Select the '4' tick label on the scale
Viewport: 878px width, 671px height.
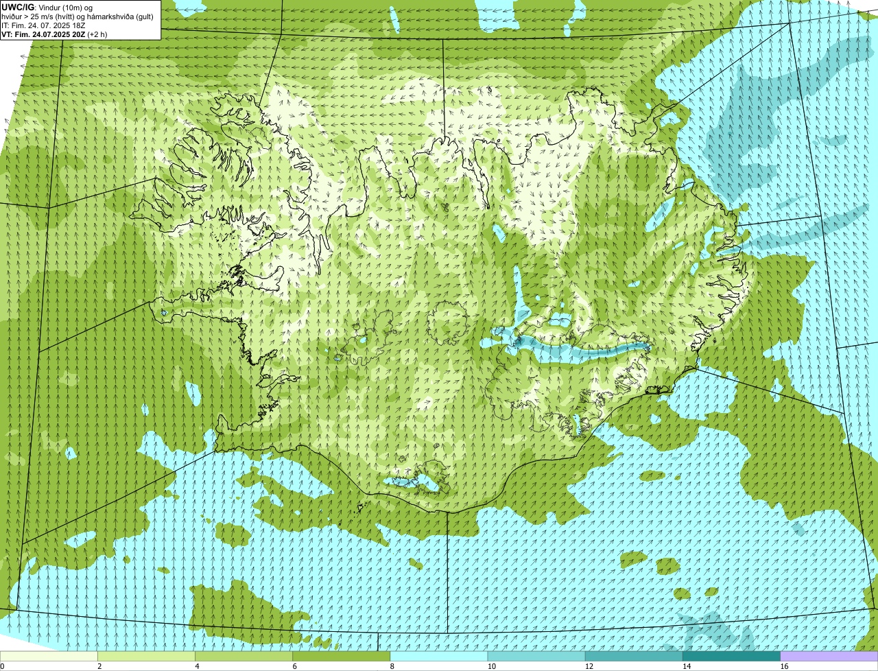197,666
